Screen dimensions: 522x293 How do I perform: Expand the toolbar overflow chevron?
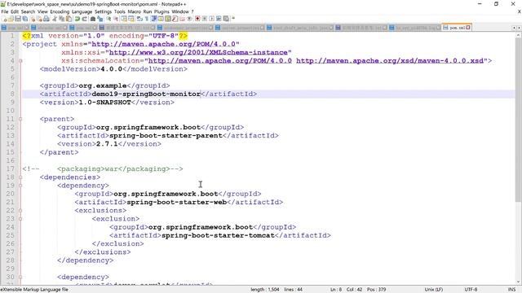(233, 18)
